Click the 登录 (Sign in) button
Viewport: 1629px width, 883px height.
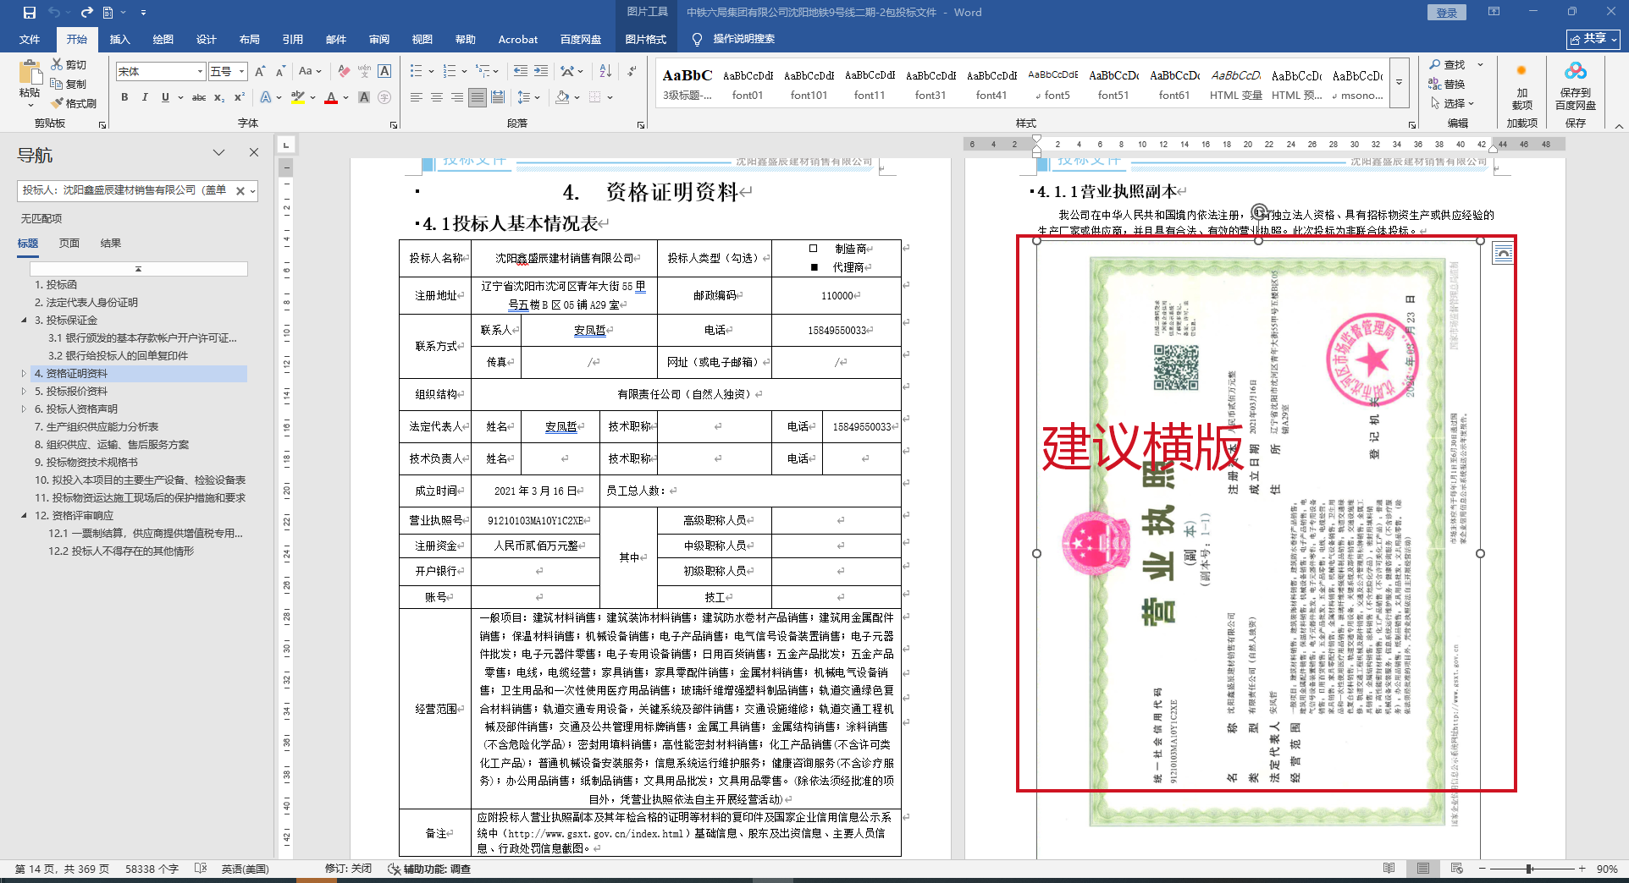(1446, 13)
